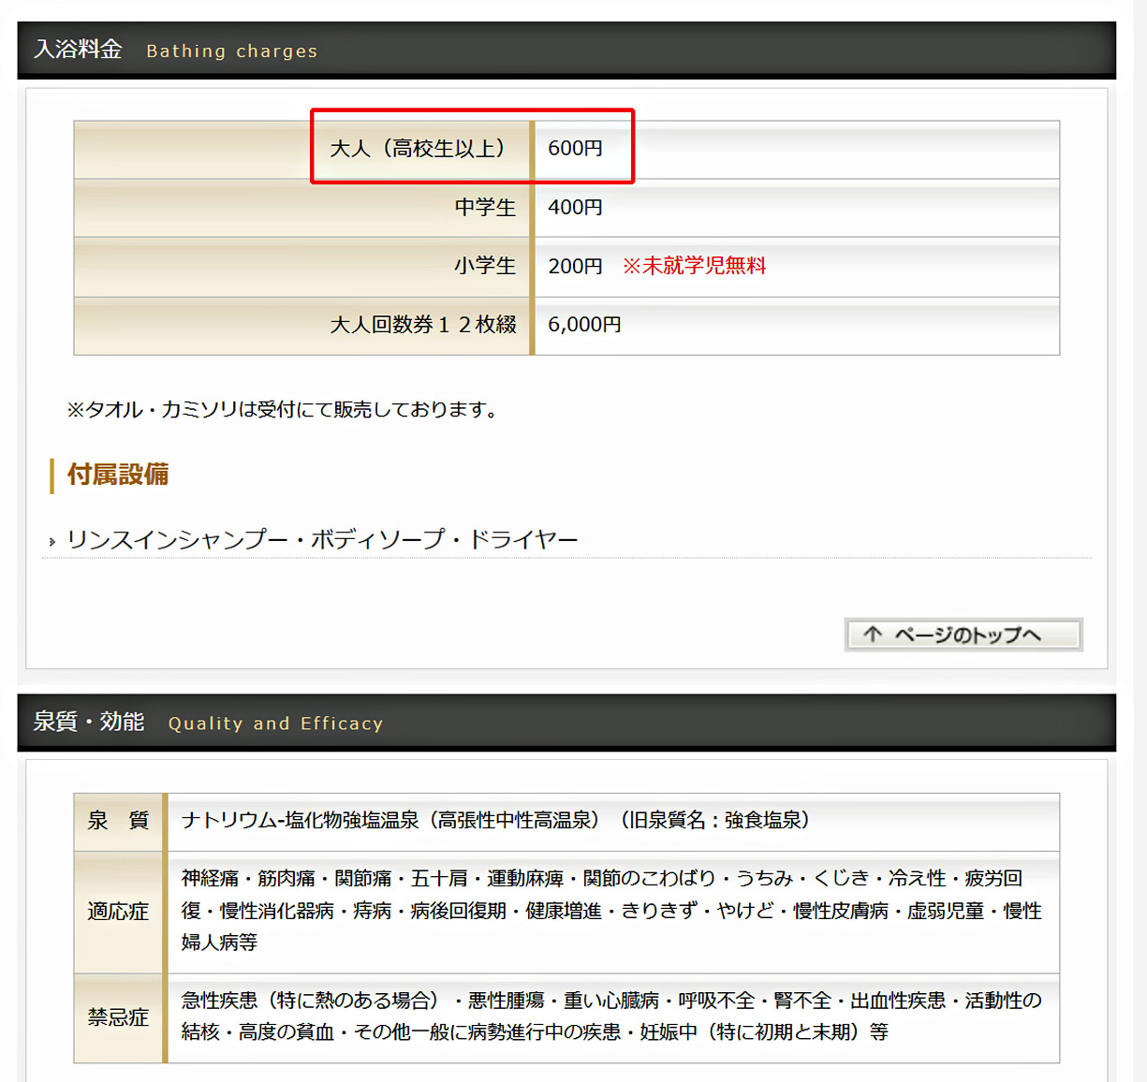The image size is (1147, 1082).
Task: Select the 禁忌症 row label cell
Action: tap(118, 1017)
